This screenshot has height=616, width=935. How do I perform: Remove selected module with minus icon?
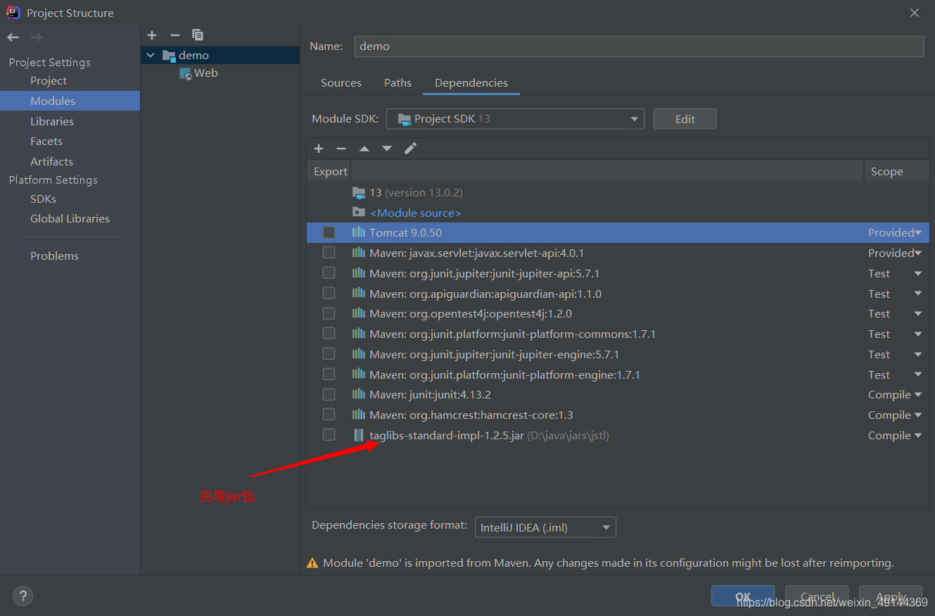175,35
